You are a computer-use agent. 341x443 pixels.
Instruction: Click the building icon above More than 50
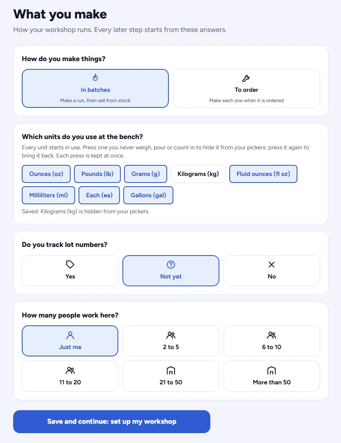click(x=272, y=370)
